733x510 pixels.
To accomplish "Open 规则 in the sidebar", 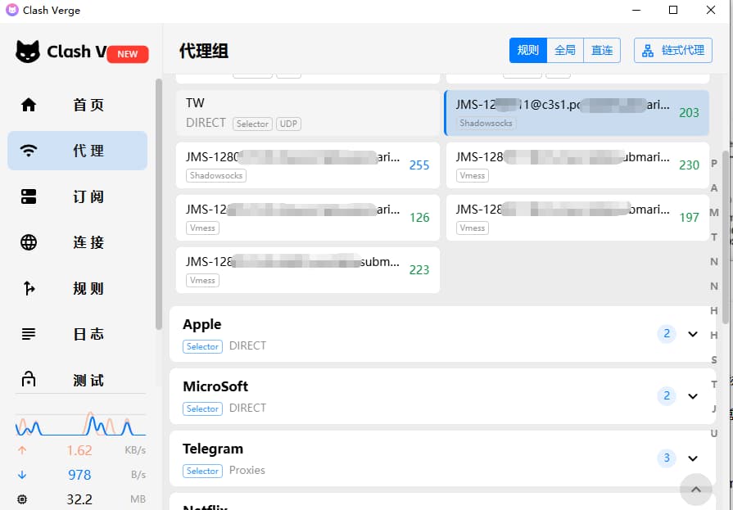I will click(x=78, y=288).
